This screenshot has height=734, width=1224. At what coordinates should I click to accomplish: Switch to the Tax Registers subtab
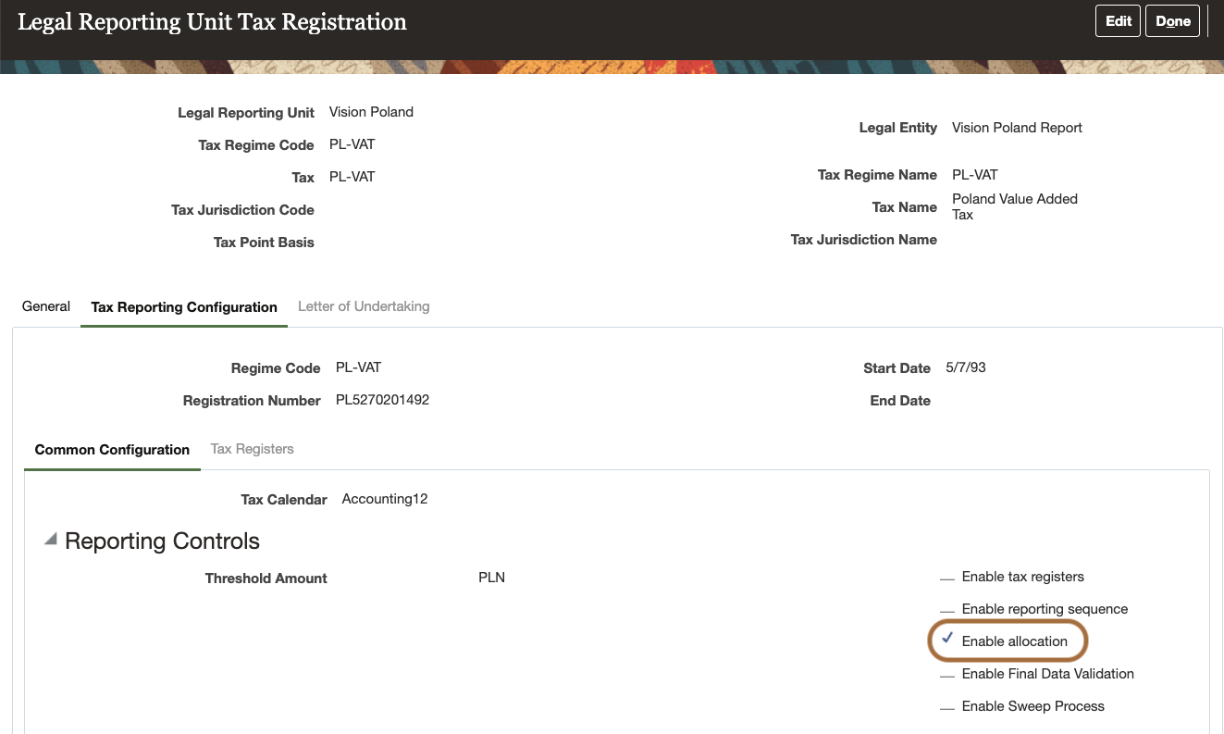(x=252, y=449)
